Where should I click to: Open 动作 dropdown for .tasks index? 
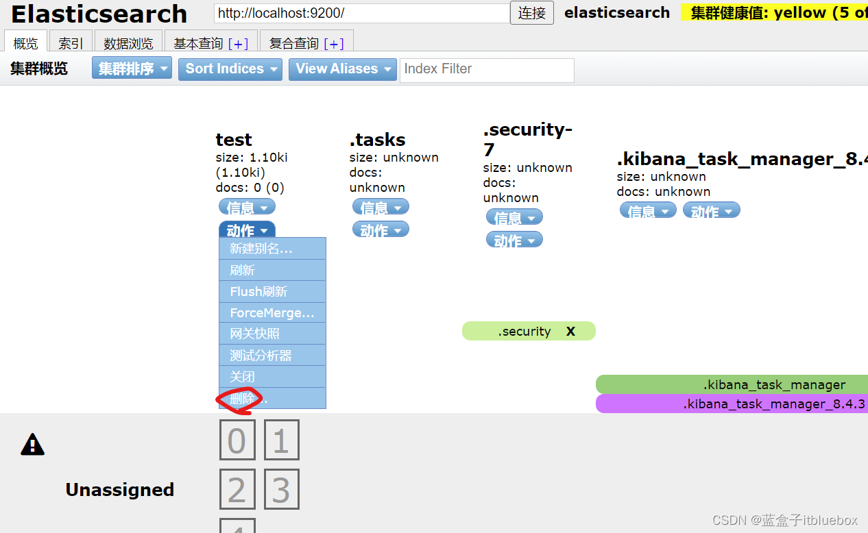381,230
